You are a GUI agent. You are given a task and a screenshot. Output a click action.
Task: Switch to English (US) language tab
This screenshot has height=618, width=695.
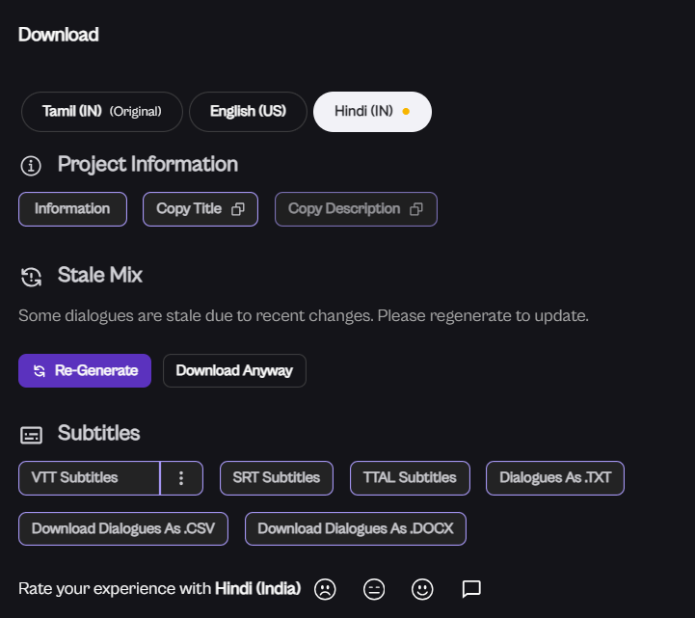[x=248, y=112]
